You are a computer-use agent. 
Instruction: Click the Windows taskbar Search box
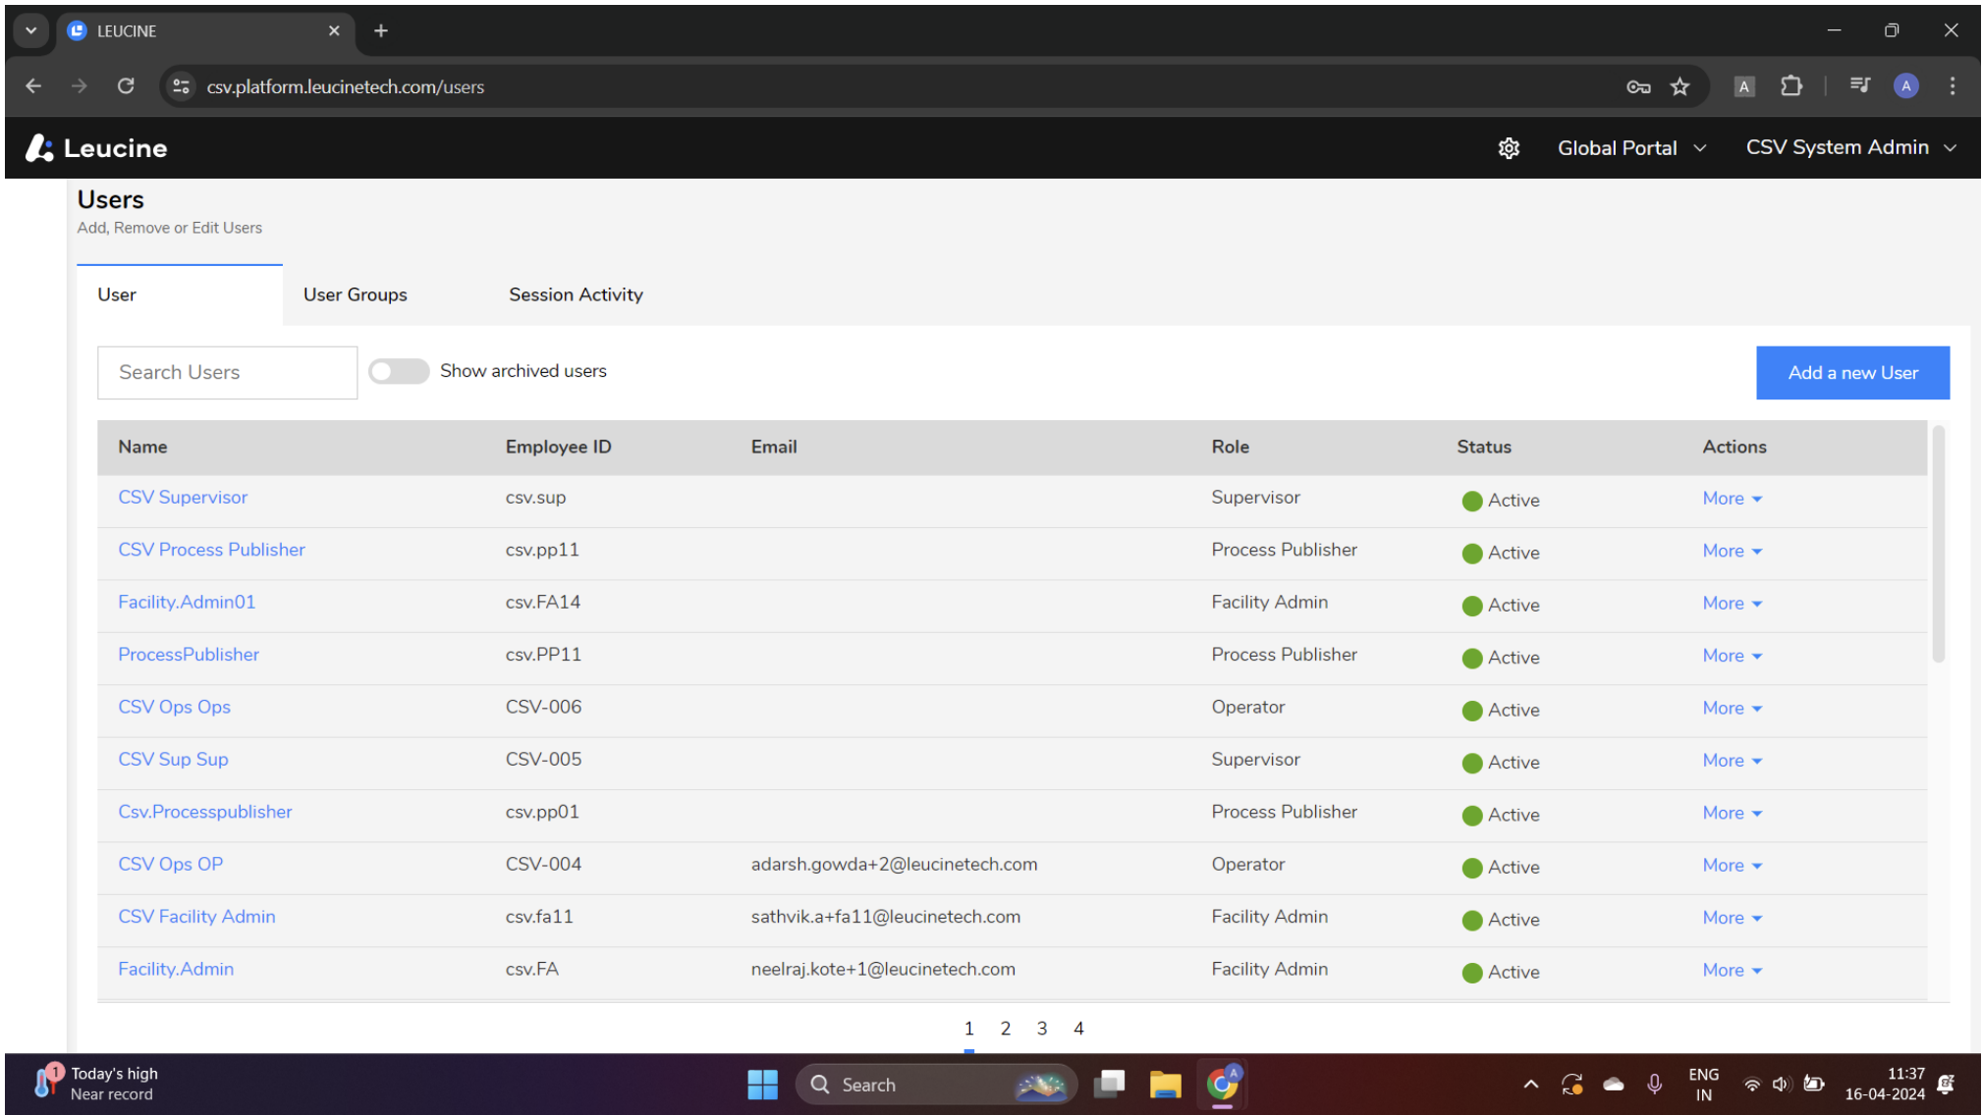tap(935, 1085)
